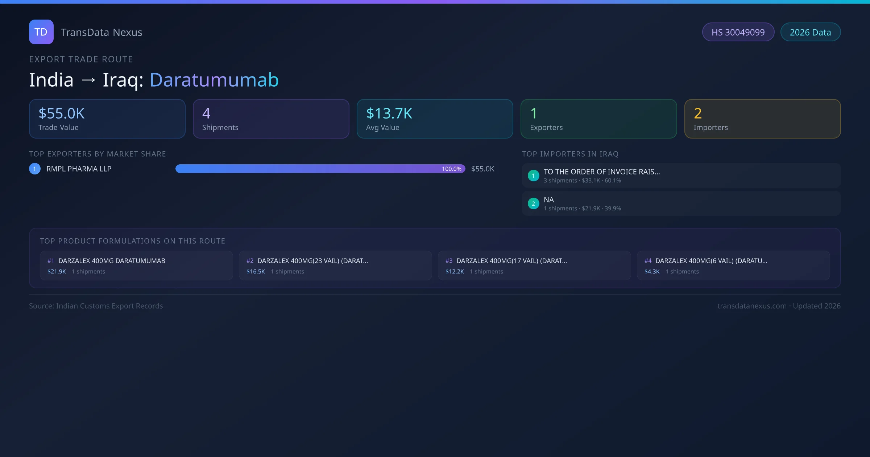Click the transdatanexus.com footer link
This screenshot has width=870, height=457.
752,306
